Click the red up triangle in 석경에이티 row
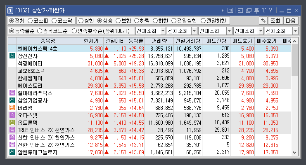Viewport: 306px width, 165px height. (107, 63)
